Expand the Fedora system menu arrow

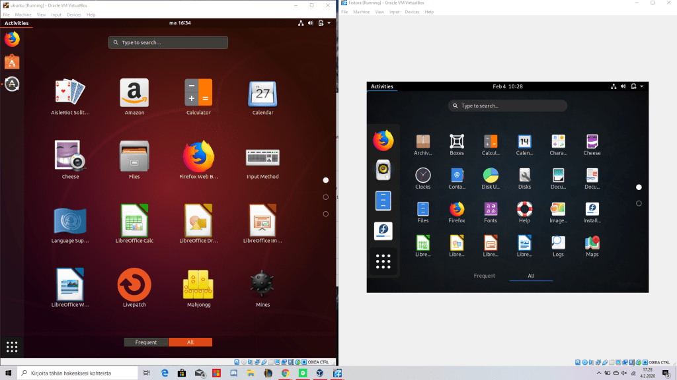[x=641, y=86]
